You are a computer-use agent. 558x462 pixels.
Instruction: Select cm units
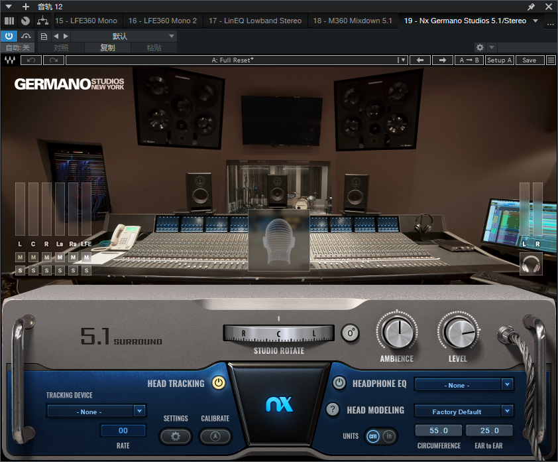(x=372, y=436)
